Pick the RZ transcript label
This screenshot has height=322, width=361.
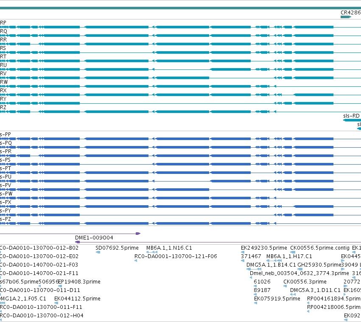click(x=3, y=108)
